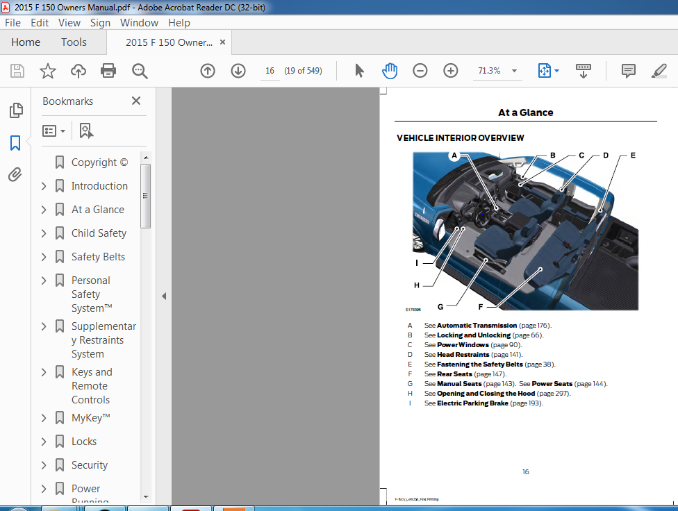Click Head Restraints page reference
Image resolution: width=678 pixels, height=511 pixels.
473,355
